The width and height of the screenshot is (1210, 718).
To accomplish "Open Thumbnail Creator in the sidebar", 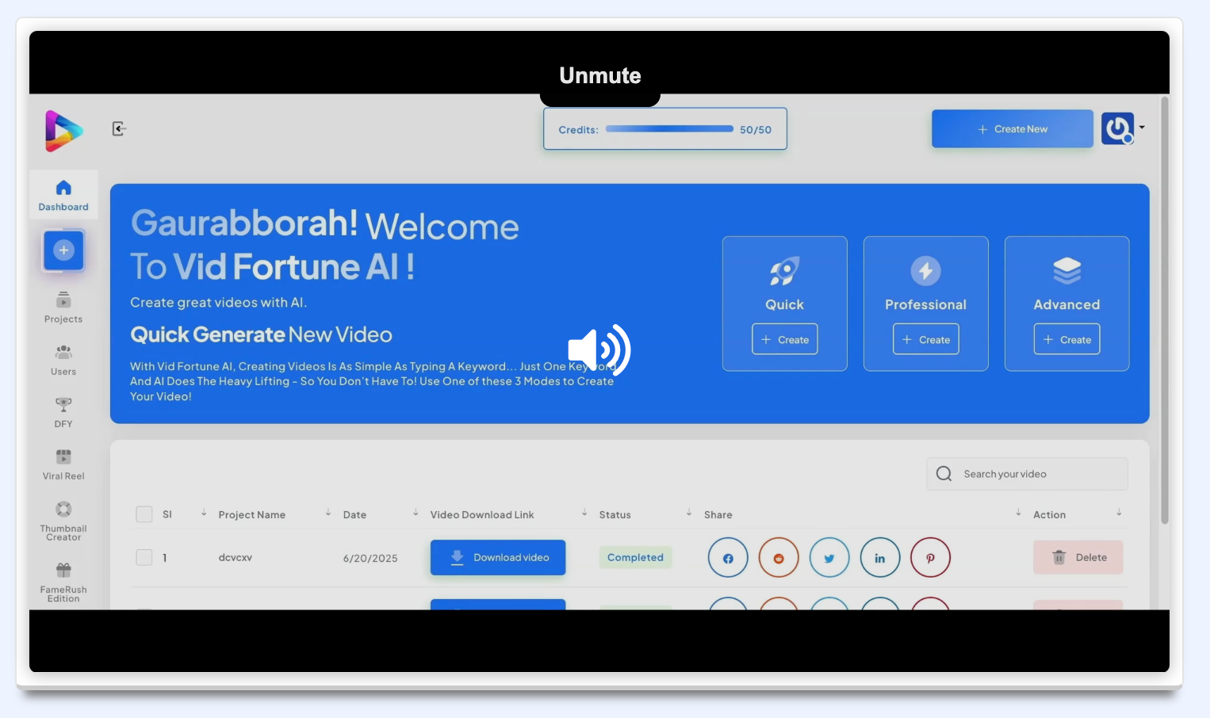I will pyautogui.click(x=63, y=521).
